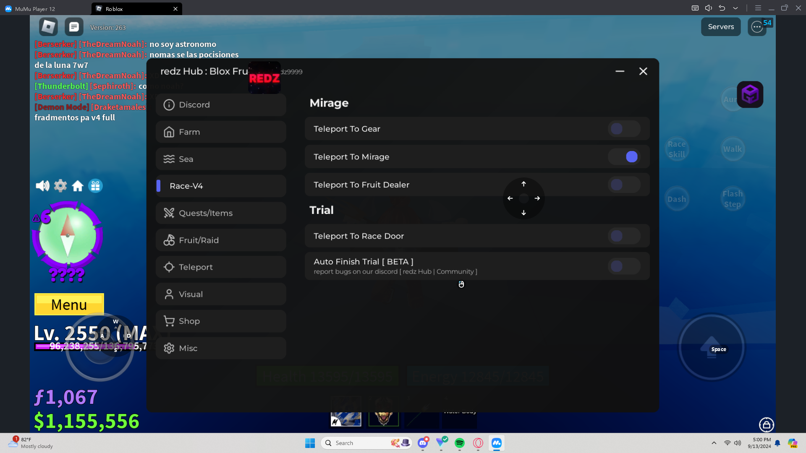Click the purple cube hub icon
This screenshot has width=806, height=453.
(x=750, y=94)
